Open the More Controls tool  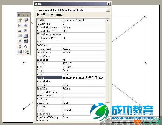point(27,52)
